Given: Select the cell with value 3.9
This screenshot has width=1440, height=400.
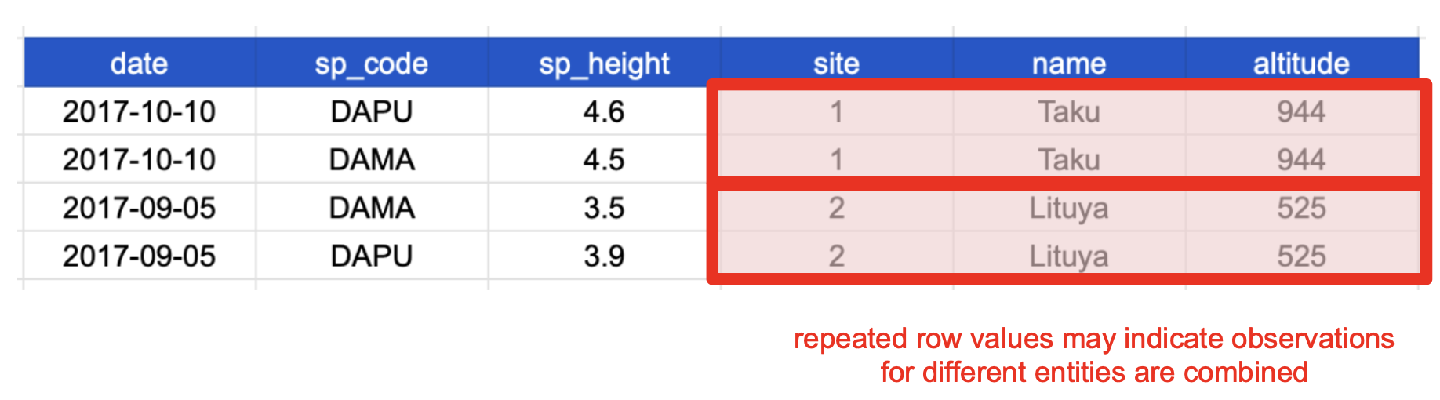Looking at the screenshot, I should (604, 256).
